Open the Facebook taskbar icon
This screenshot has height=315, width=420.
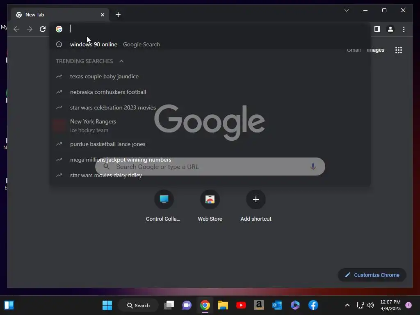click(313, 305)
